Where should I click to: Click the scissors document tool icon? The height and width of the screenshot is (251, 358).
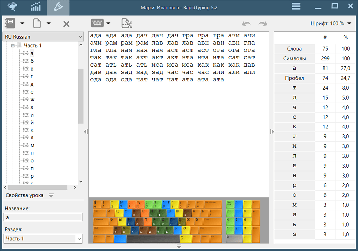127,23
